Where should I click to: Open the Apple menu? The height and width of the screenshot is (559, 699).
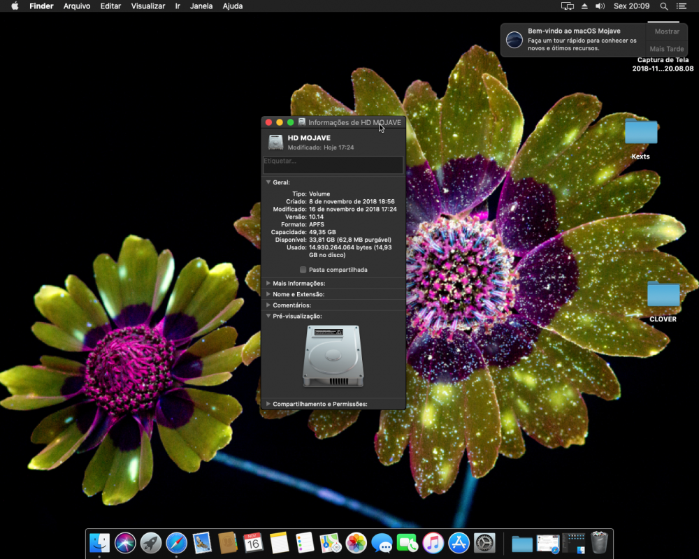[x=15, y=6]
